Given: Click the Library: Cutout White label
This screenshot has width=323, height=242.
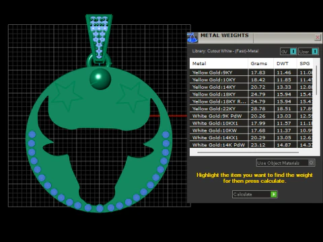Looking at the screenshot, I should [x=225, y=51].
